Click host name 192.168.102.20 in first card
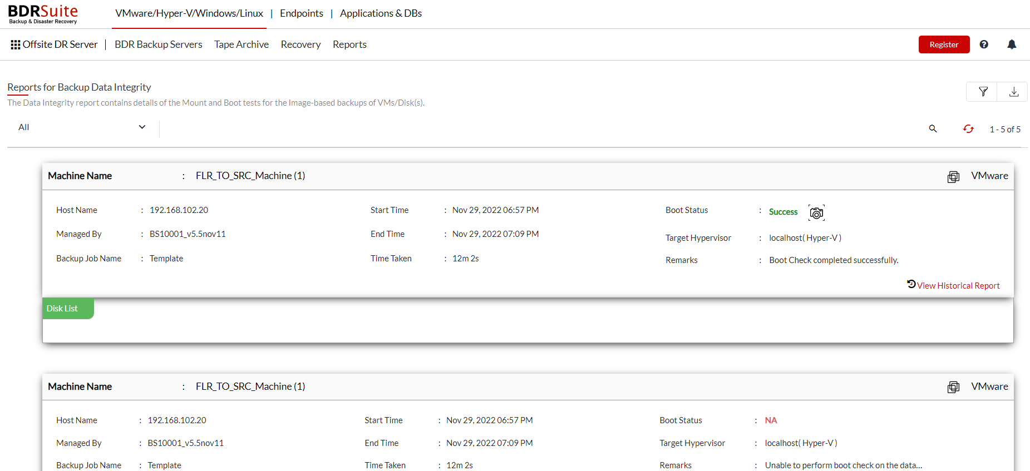The image size is (1030, 471). coord(179,210)
